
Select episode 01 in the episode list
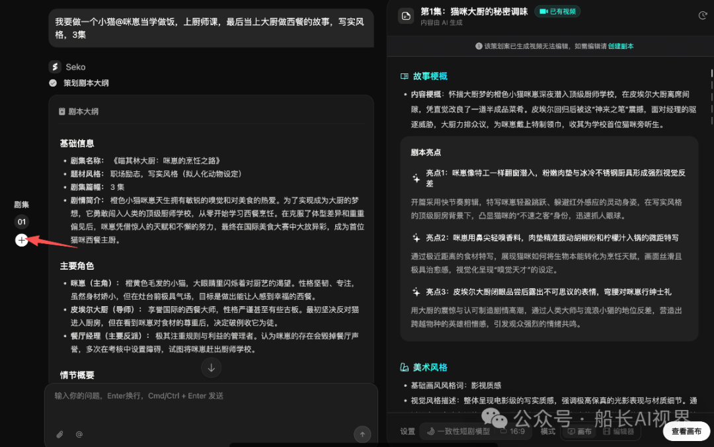click(21, 222)
